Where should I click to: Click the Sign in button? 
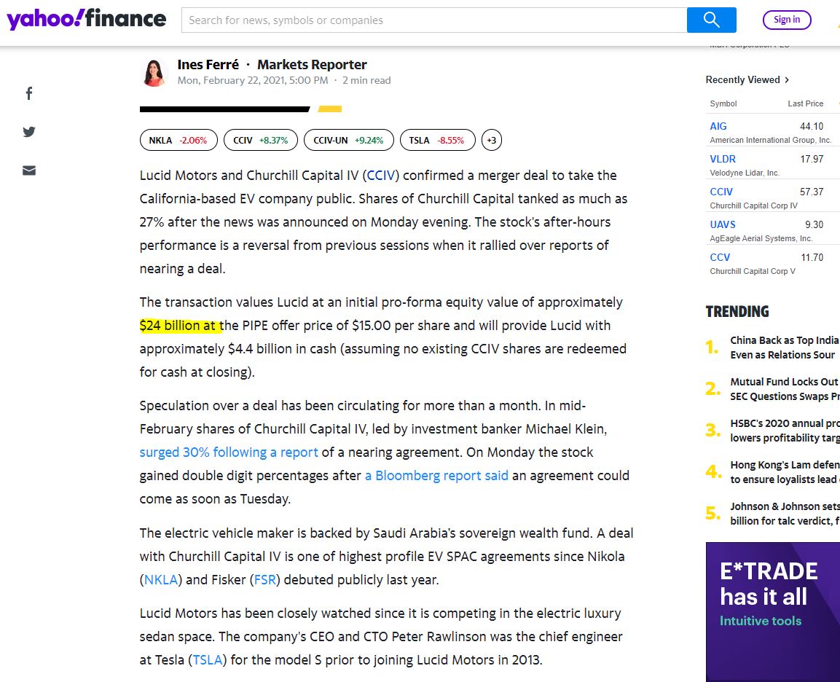[786, 20]
